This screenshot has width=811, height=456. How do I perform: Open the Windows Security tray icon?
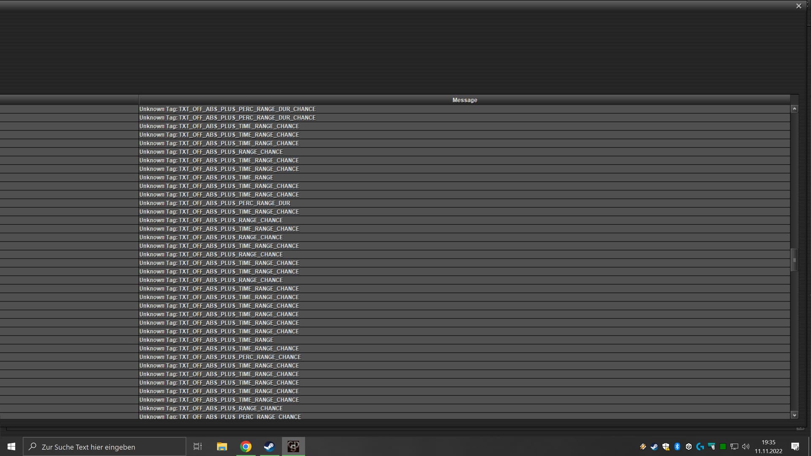pos(666,446)
